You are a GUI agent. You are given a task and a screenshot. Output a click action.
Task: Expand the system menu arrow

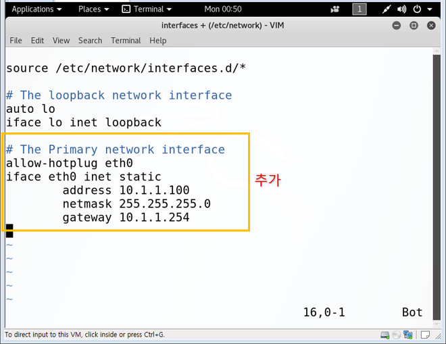pos(430,9)
